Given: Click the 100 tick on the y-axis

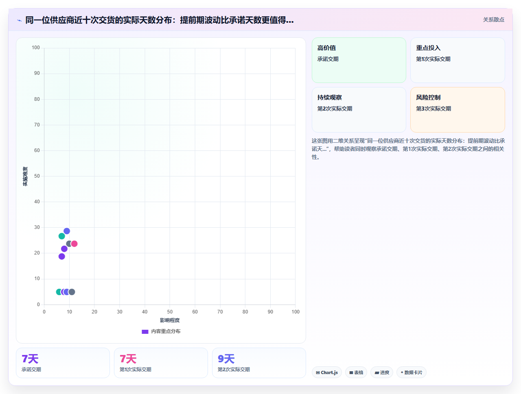Looking at the screenshot, I should (x=36, y=48).
